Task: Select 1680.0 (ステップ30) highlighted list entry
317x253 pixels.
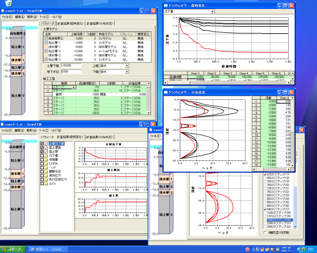Action: 279,220
